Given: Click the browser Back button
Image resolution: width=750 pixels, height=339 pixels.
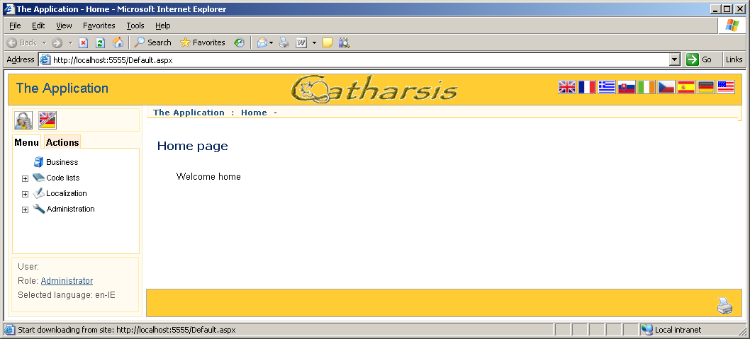Looking at the screenshot, I should (21, 42).
